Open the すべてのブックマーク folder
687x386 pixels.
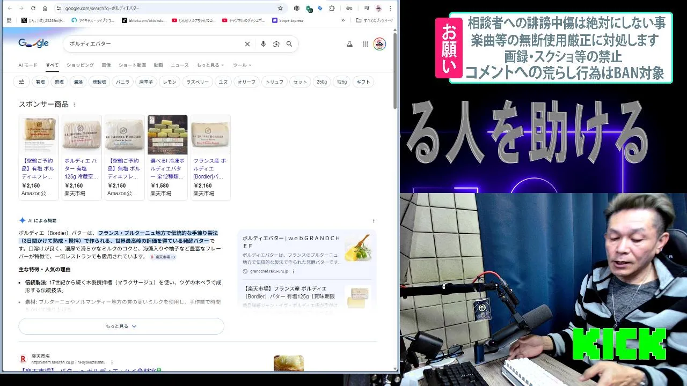[x=375, y=20]
